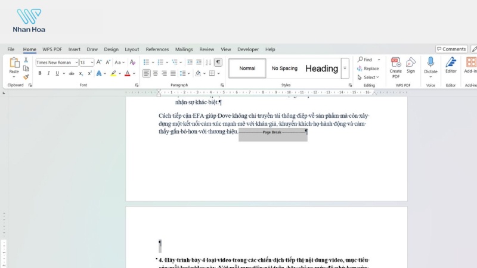Open the File tab
The image size is (477, 268).
point(11,49)
